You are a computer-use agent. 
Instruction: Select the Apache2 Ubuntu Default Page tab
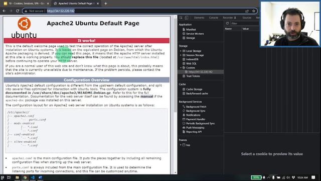pos(76,4)
